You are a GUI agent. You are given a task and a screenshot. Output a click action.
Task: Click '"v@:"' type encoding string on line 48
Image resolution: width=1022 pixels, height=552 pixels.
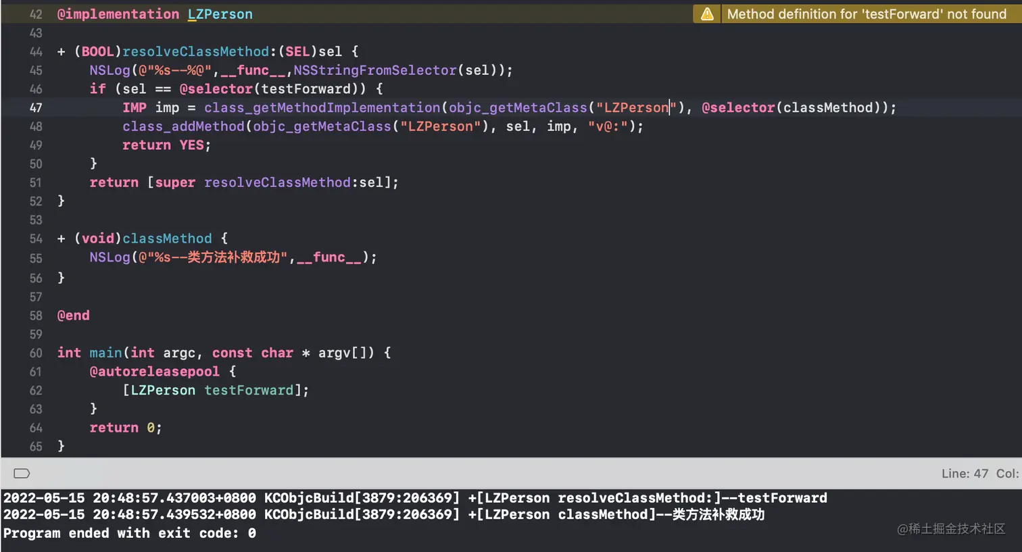pyautogui.click(x=608, y=126)
